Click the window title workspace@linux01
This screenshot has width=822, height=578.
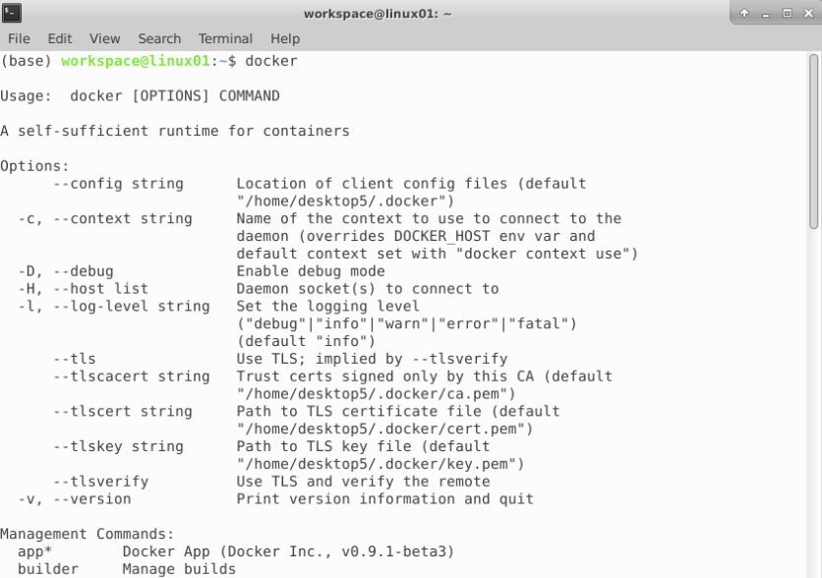point(378,14)
